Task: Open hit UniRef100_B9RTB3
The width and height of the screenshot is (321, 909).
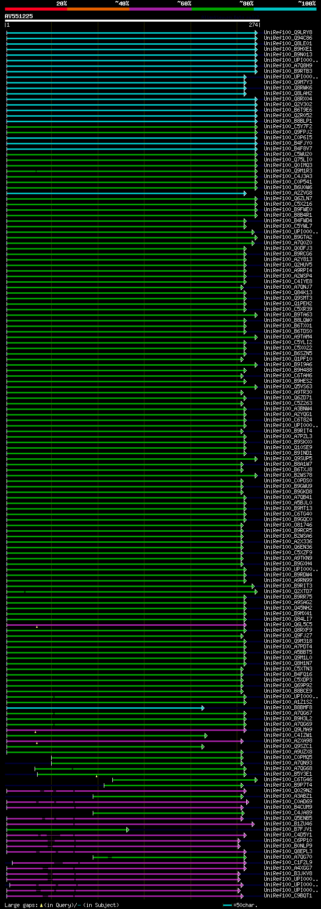Action: pos(288,71)
